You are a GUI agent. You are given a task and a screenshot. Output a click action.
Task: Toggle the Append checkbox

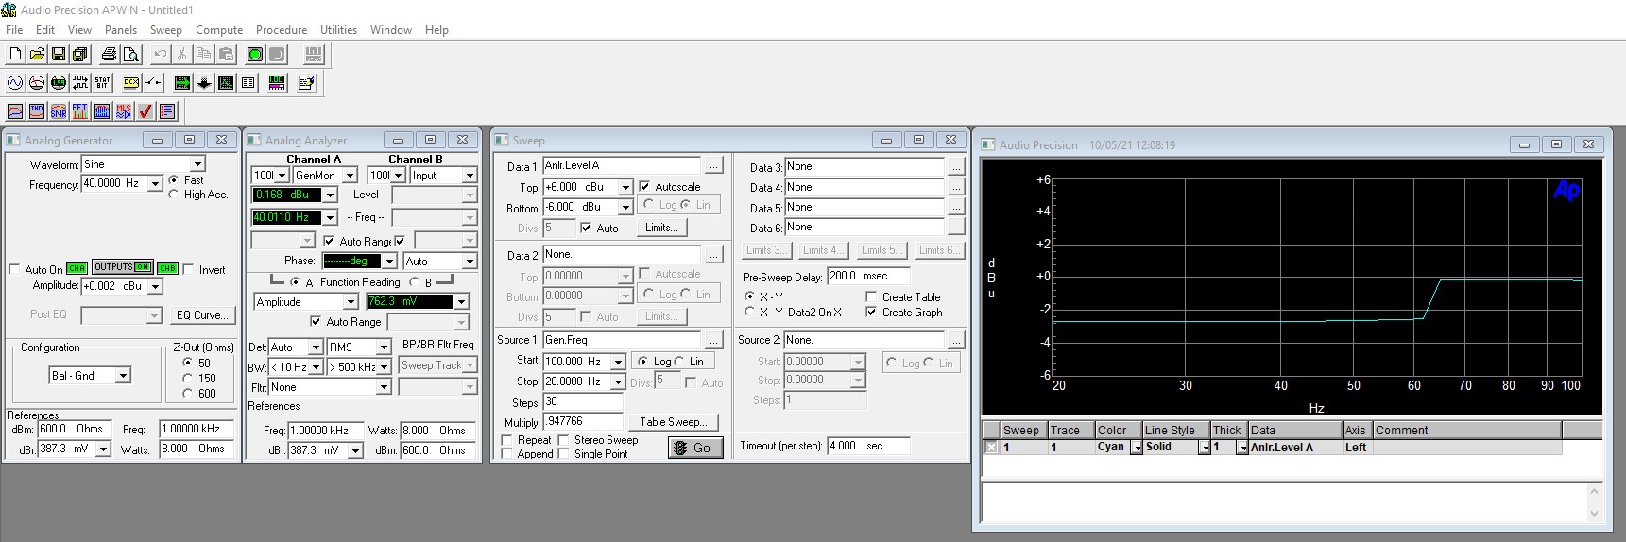(506, 454)
